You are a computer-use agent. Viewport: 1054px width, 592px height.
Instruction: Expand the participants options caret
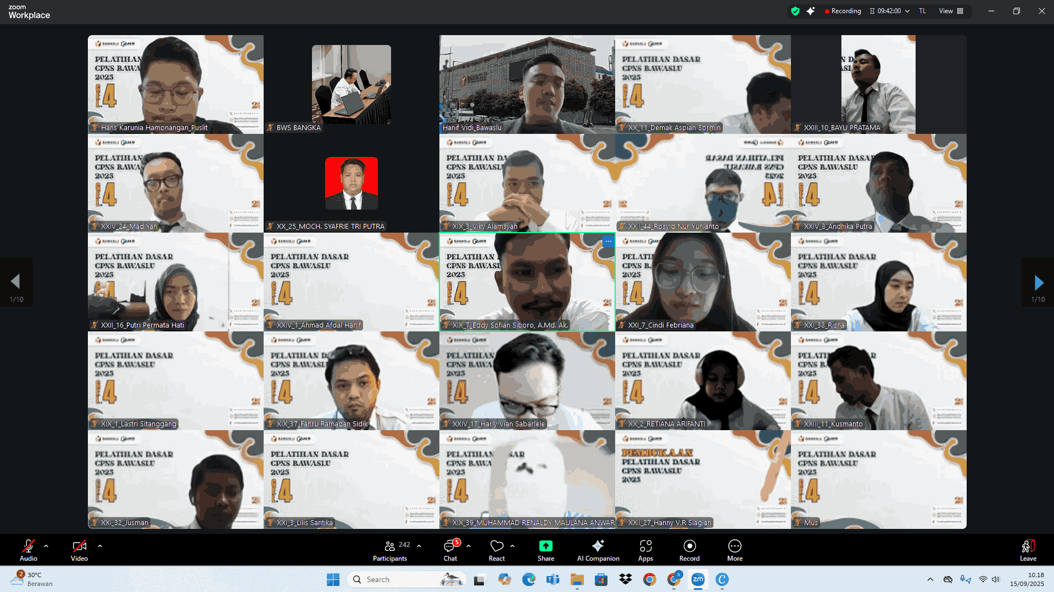pos(419,546)
